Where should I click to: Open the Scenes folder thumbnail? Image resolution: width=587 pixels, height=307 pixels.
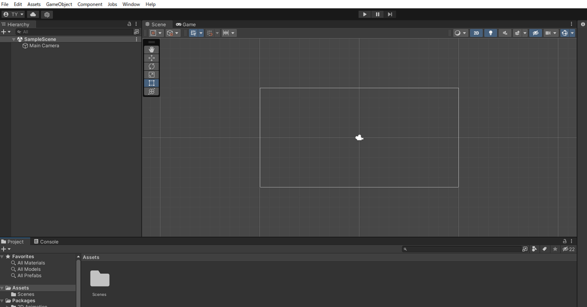click(100, 279)
